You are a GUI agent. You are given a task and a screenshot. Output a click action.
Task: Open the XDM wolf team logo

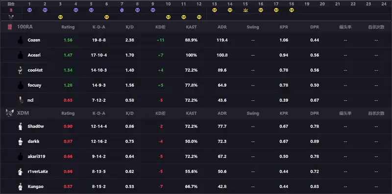pyautogui.click(x=10, y=113)
